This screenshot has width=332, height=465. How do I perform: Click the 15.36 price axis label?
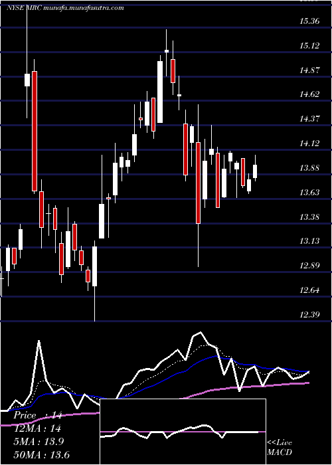[x=310, y=21]
